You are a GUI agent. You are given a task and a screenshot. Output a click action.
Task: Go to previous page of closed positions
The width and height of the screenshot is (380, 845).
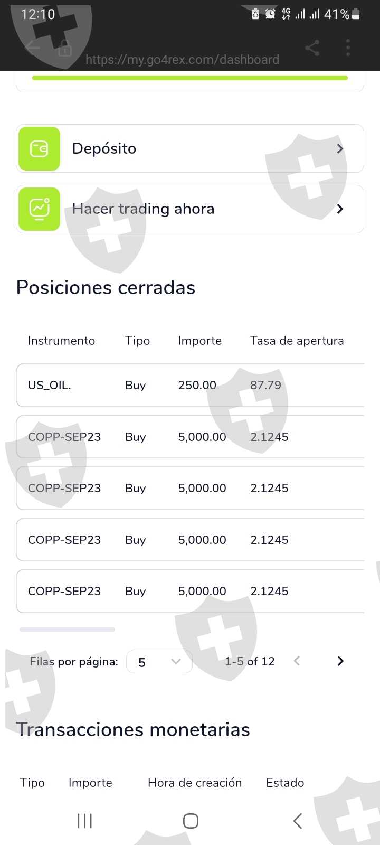click(x=297, y=661)
